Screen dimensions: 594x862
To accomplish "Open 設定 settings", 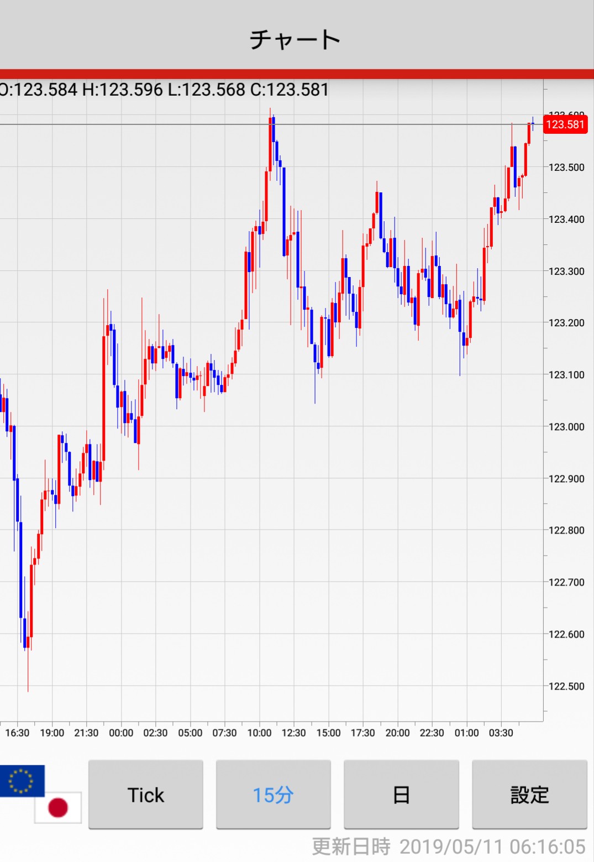I will click(x=529, y=795).
